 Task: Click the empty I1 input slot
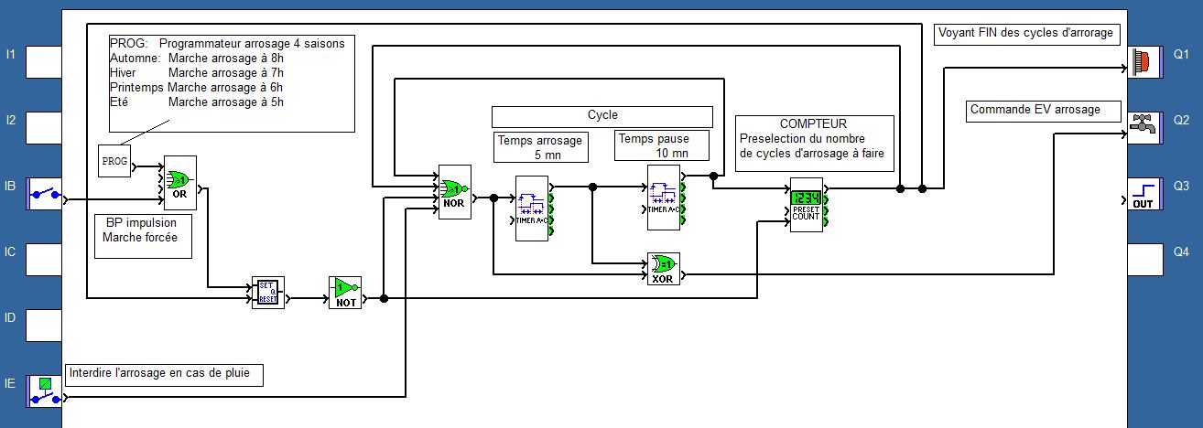coord(44,62)
